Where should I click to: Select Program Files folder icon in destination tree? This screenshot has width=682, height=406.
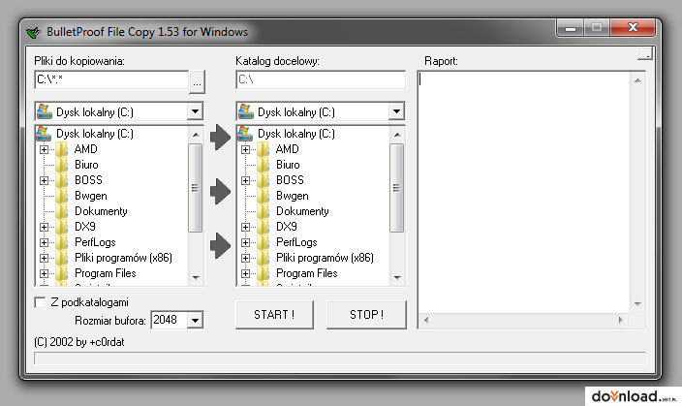click(x=263, y=273)
